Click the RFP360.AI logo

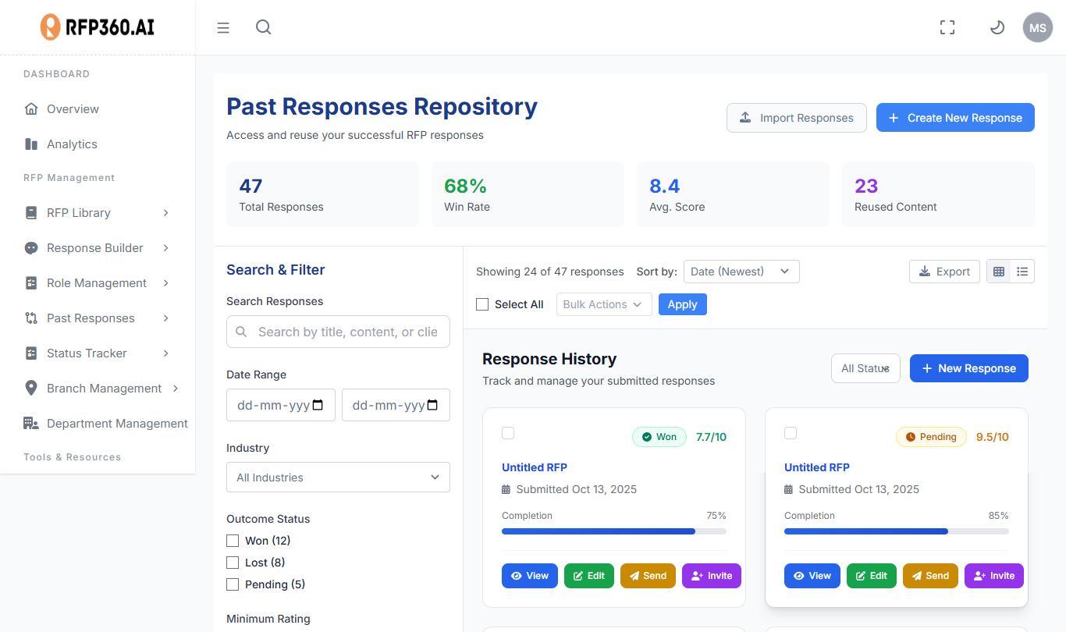(x=98, y=27)
